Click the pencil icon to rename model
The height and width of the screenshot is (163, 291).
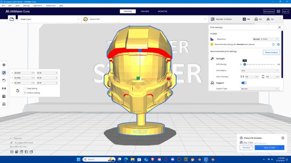click(11, 143)
